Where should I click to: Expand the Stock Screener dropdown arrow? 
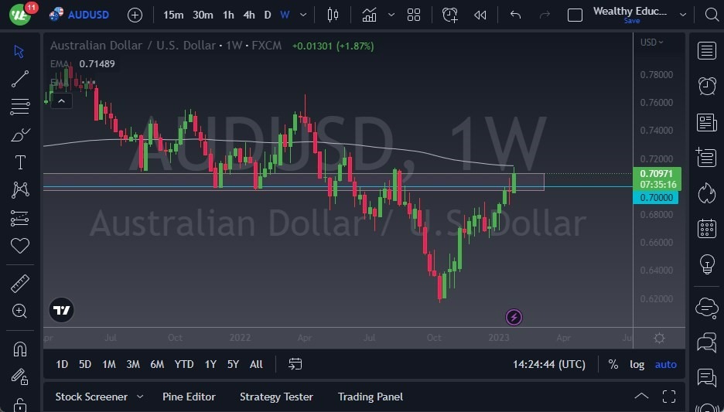(140, 397)
